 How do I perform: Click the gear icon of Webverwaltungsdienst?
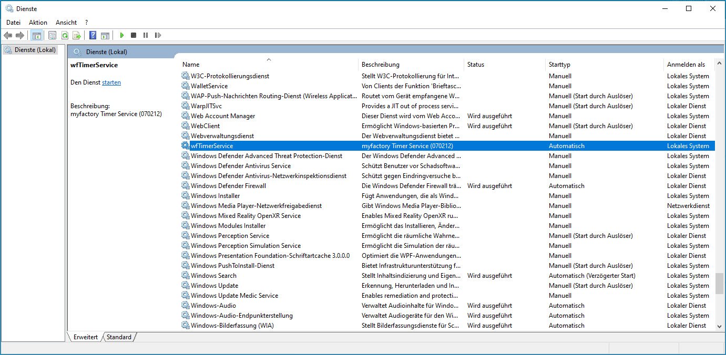click(186, 136)
